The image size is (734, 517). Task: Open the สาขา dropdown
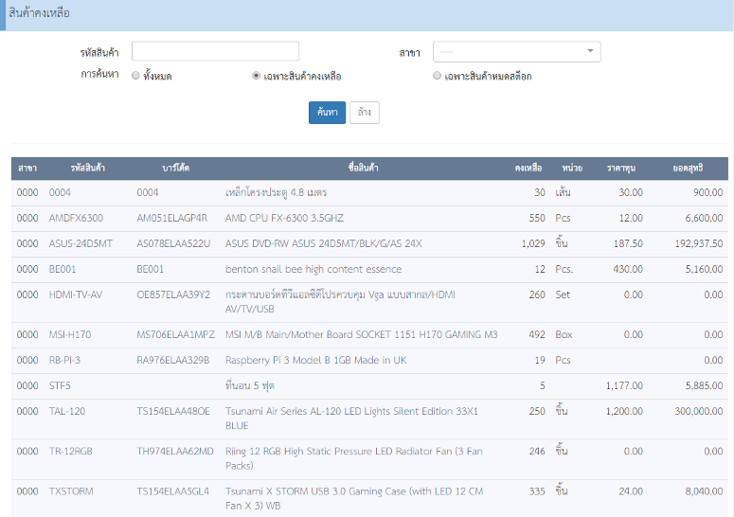pos(517,51)
